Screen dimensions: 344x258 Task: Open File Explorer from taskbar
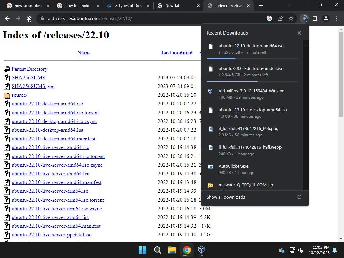point(172,250)
